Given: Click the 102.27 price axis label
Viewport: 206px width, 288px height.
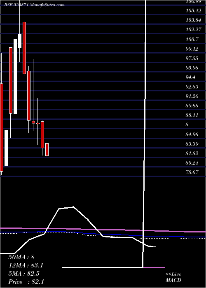Looking at the screenshot, I should [194, 30].
